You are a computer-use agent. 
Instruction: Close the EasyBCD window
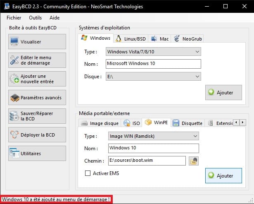[244, 6]
